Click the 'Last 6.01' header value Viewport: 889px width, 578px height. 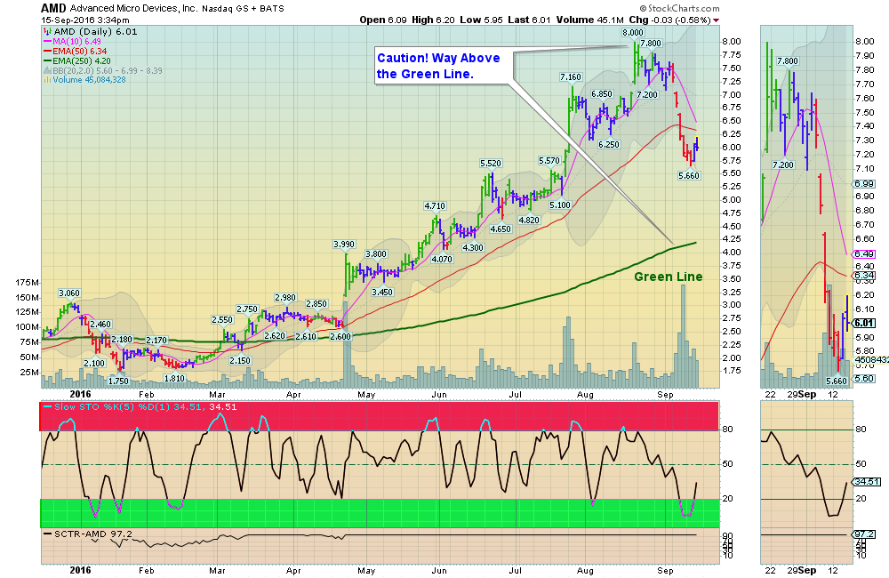[529, 20]
